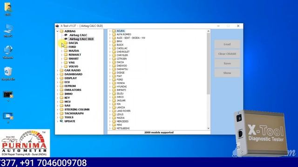This screenshot has height=167, width=298.
Task: Click the CHEVROLET folder icon
Action: click(x=114, y=51)
